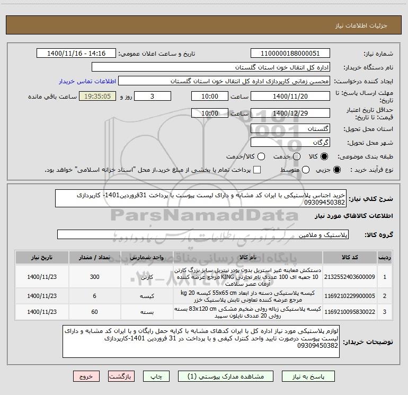Click the چاپ print button
Viewport: 408px width, 395px height.
click(x=156, y=376)
